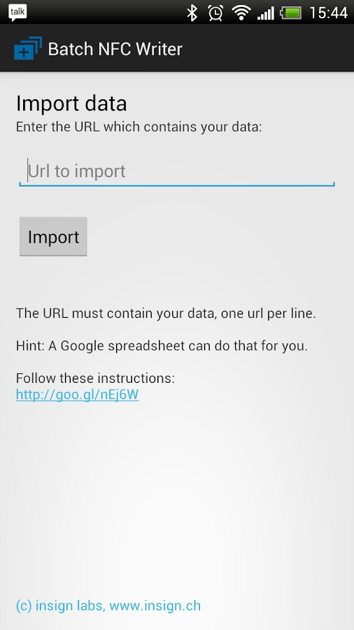Tap the Google spreadsheet hint text
The width and height of the screenshot is (354, 630).
[x=162, y=346]
